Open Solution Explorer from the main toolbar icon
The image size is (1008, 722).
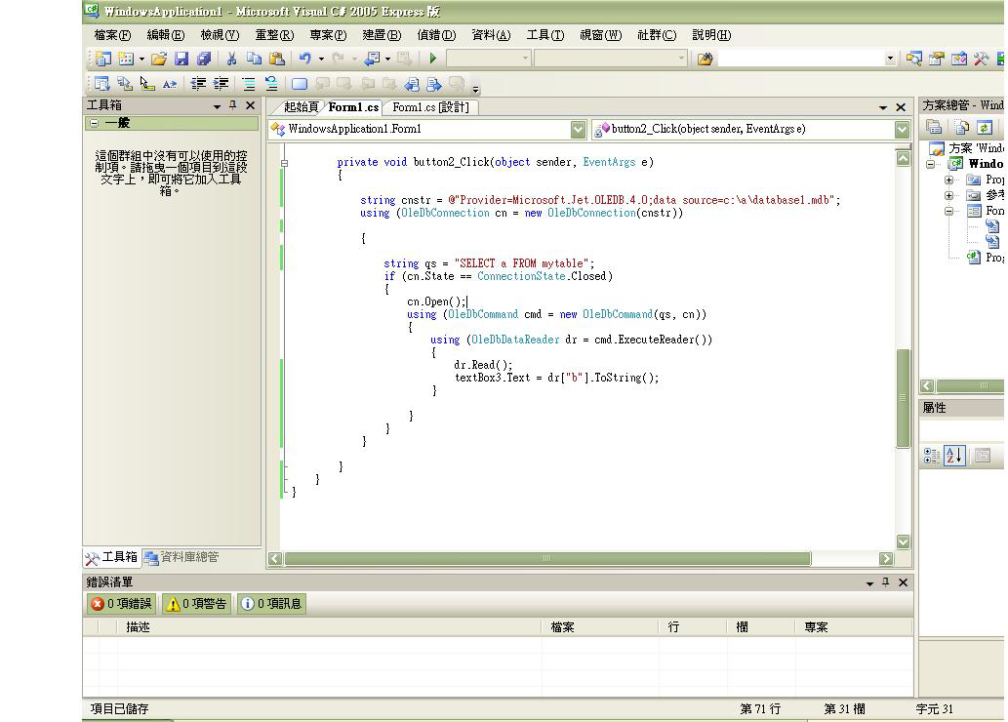pos(913,60)
